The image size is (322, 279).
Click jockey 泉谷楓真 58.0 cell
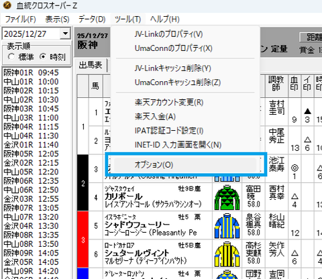pos(254,225)
